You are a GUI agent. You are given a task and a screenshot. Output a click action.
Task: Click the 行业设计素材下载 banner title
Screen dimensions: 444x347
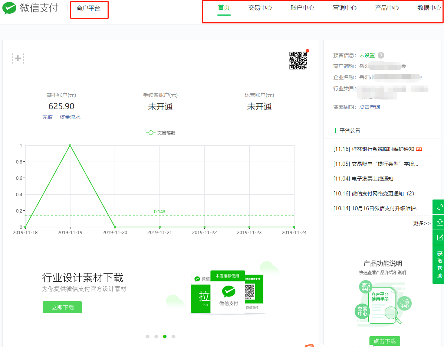[x=83, y=278]
